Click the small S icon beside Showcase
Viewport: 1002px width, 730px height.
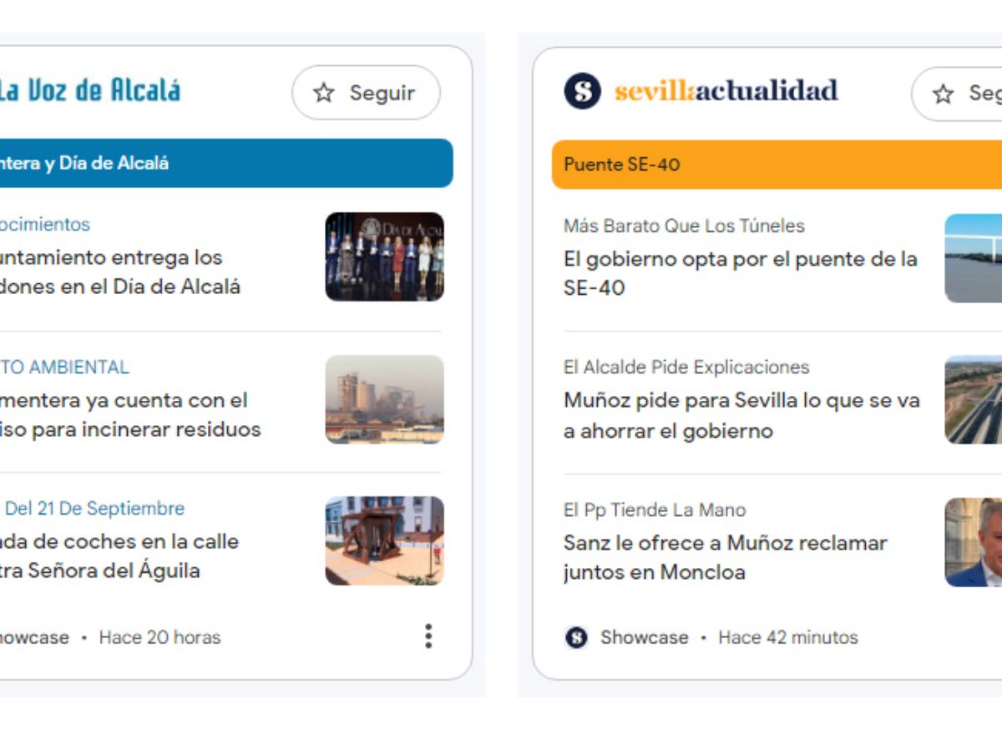[576, 637]
